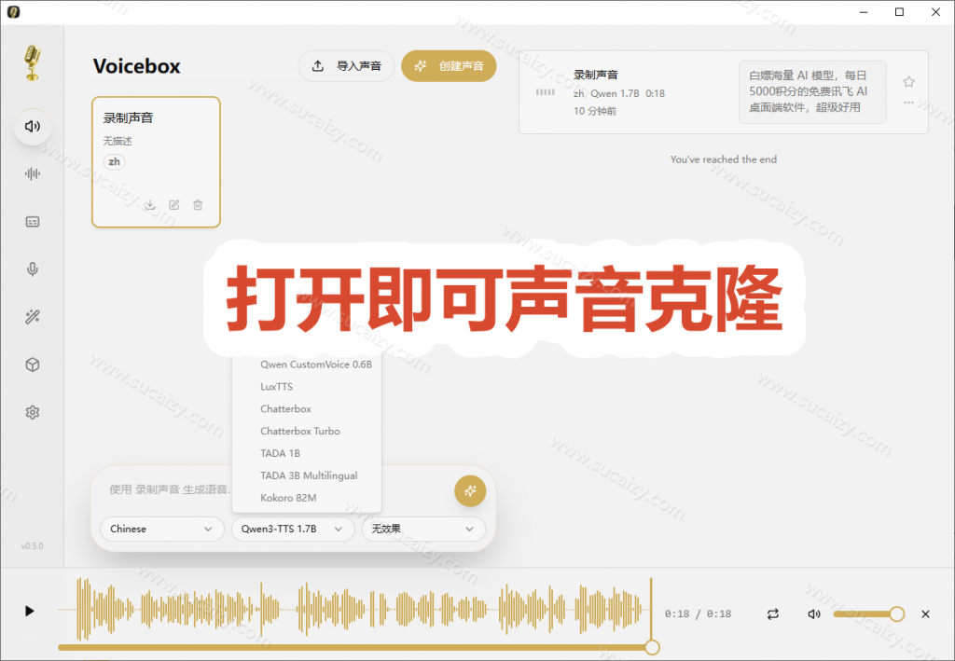Screen dimensions: 955x661
Task: Click the golden microphone Voicebox logo
Action: (33, 62)
